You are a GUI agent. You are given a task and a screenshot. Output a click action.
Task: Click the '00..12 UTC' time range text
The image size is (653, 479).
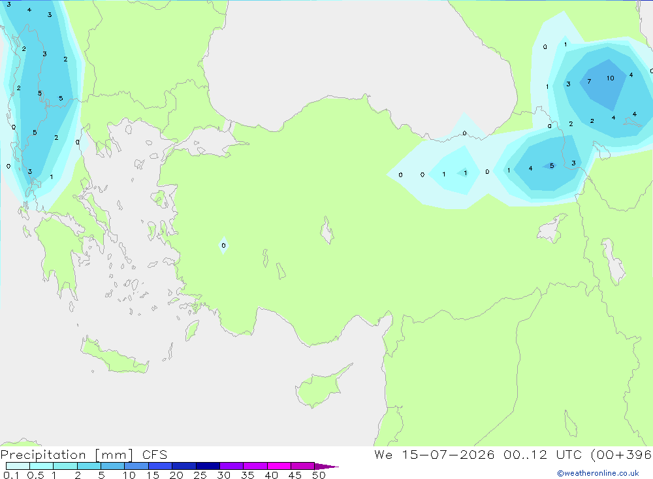coord(543,454)
